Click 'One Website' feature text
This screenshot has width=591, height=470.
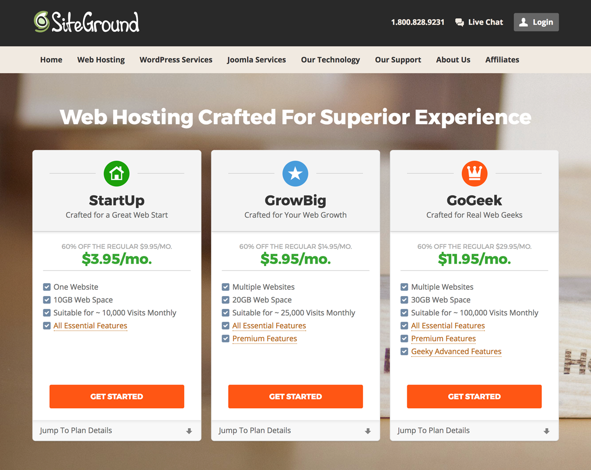click(76, 287)
